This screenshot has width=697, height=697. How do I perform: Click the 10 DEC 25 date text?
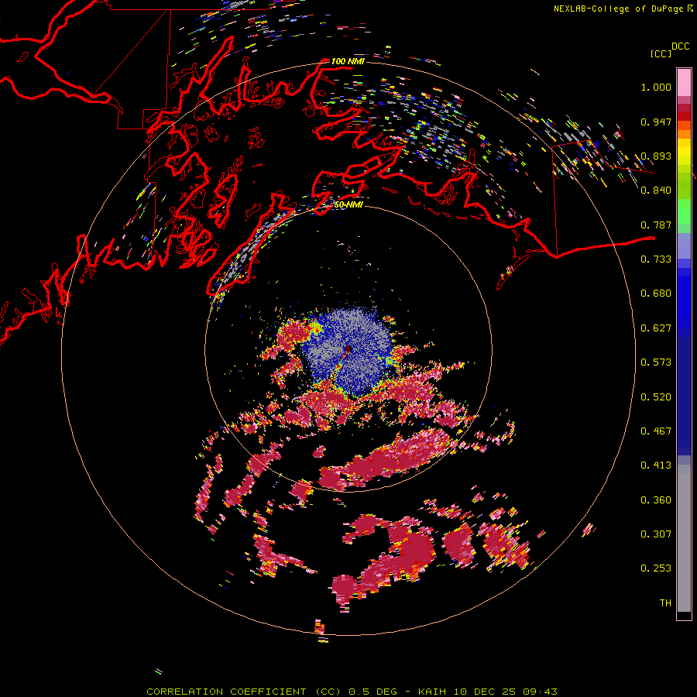pos(485,692)
